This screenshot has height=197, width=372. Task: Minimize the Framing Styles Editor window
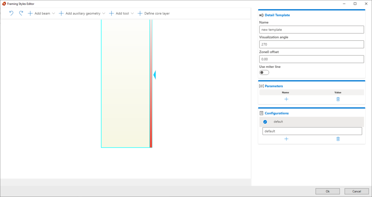[344, 4]
